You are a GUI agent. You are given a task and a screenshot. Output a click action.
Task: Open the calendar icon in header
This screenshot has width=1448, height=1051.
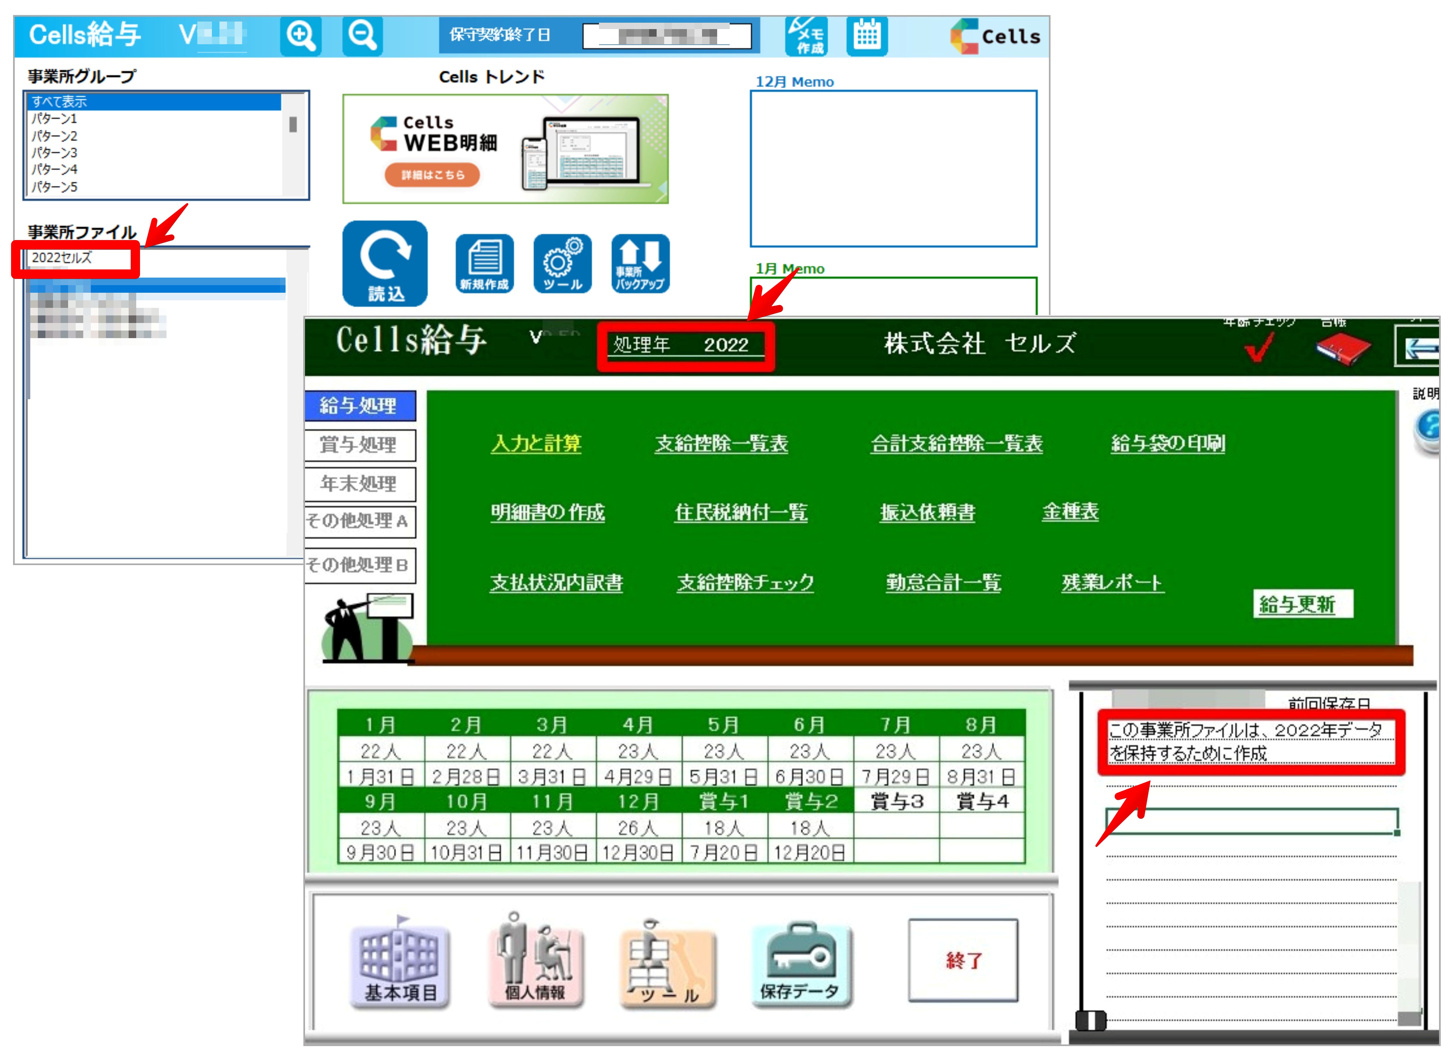point(866,36)
